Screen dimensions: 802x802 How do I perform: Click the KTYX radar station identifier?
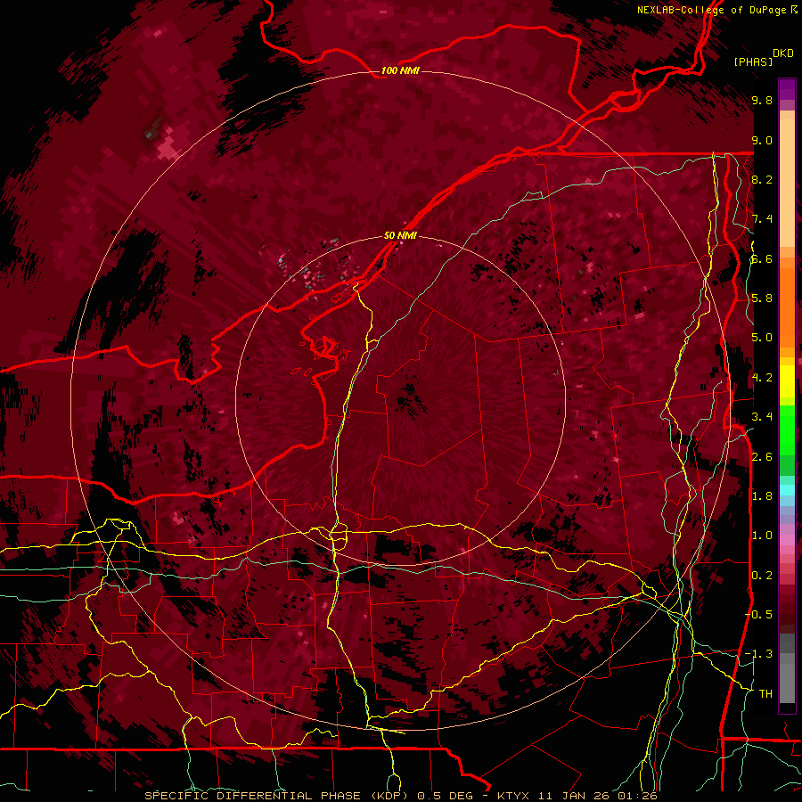514,796
